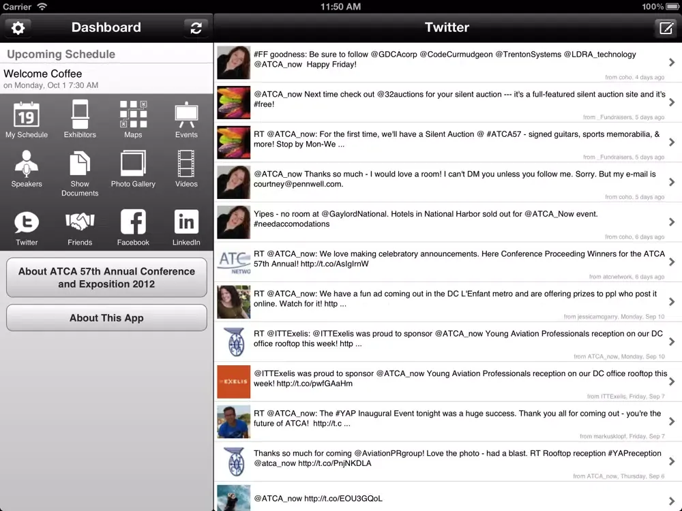The image size is (682, 511).
Task: Tap 'from atcnetwork, 6 days ago' label
Action: point(626,277)
